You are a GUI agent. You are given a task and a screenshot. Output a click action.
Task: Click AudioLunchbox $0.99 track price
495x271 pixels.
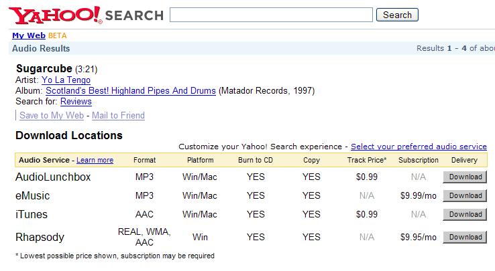pyautogui.click(x=367, y=177)
